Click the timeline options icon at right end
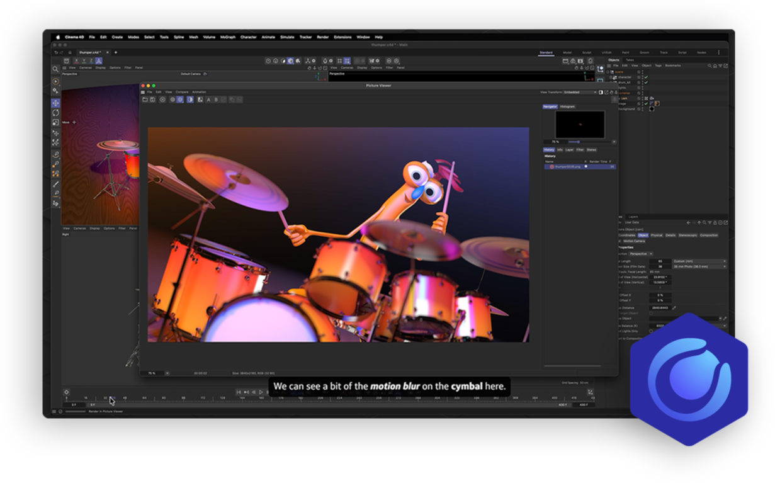Image resolution: width=775 pixels, height=483 pixels. [x=590, y=392]
